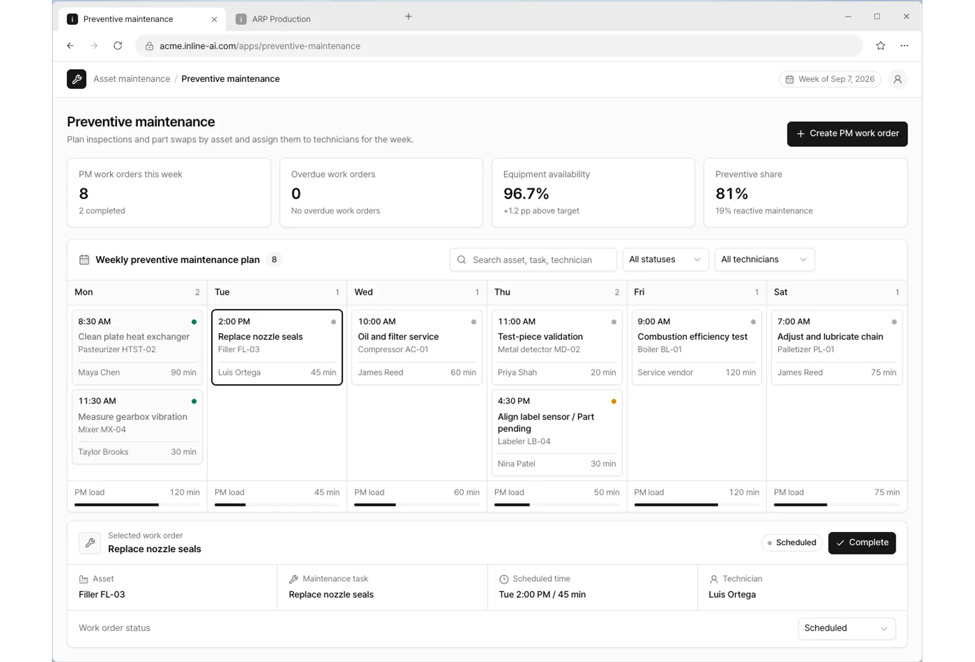Open the All technicians filter dropdown
Image resolution: width=975 pixels, height=662 pixels.
764,260
